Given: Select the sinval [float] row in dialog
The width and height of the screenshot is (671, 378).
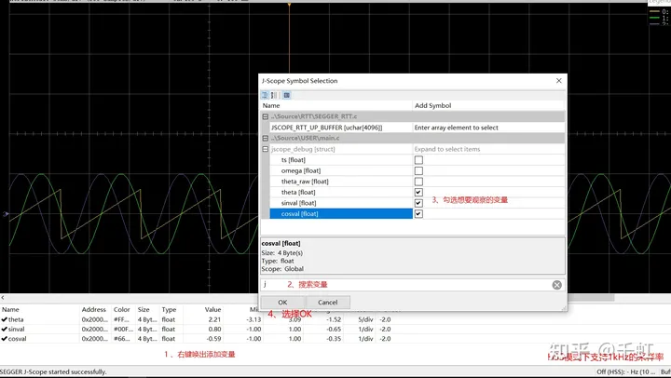Looking at the screenshot, I should [x=341, y=203].
